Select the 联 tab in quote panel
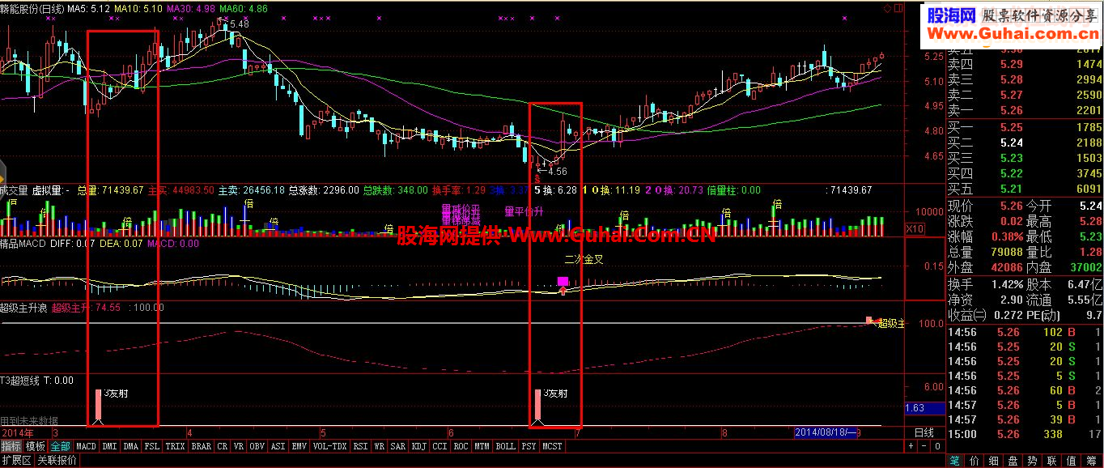Viewport: 1104px width, 468px height. 1051,461
